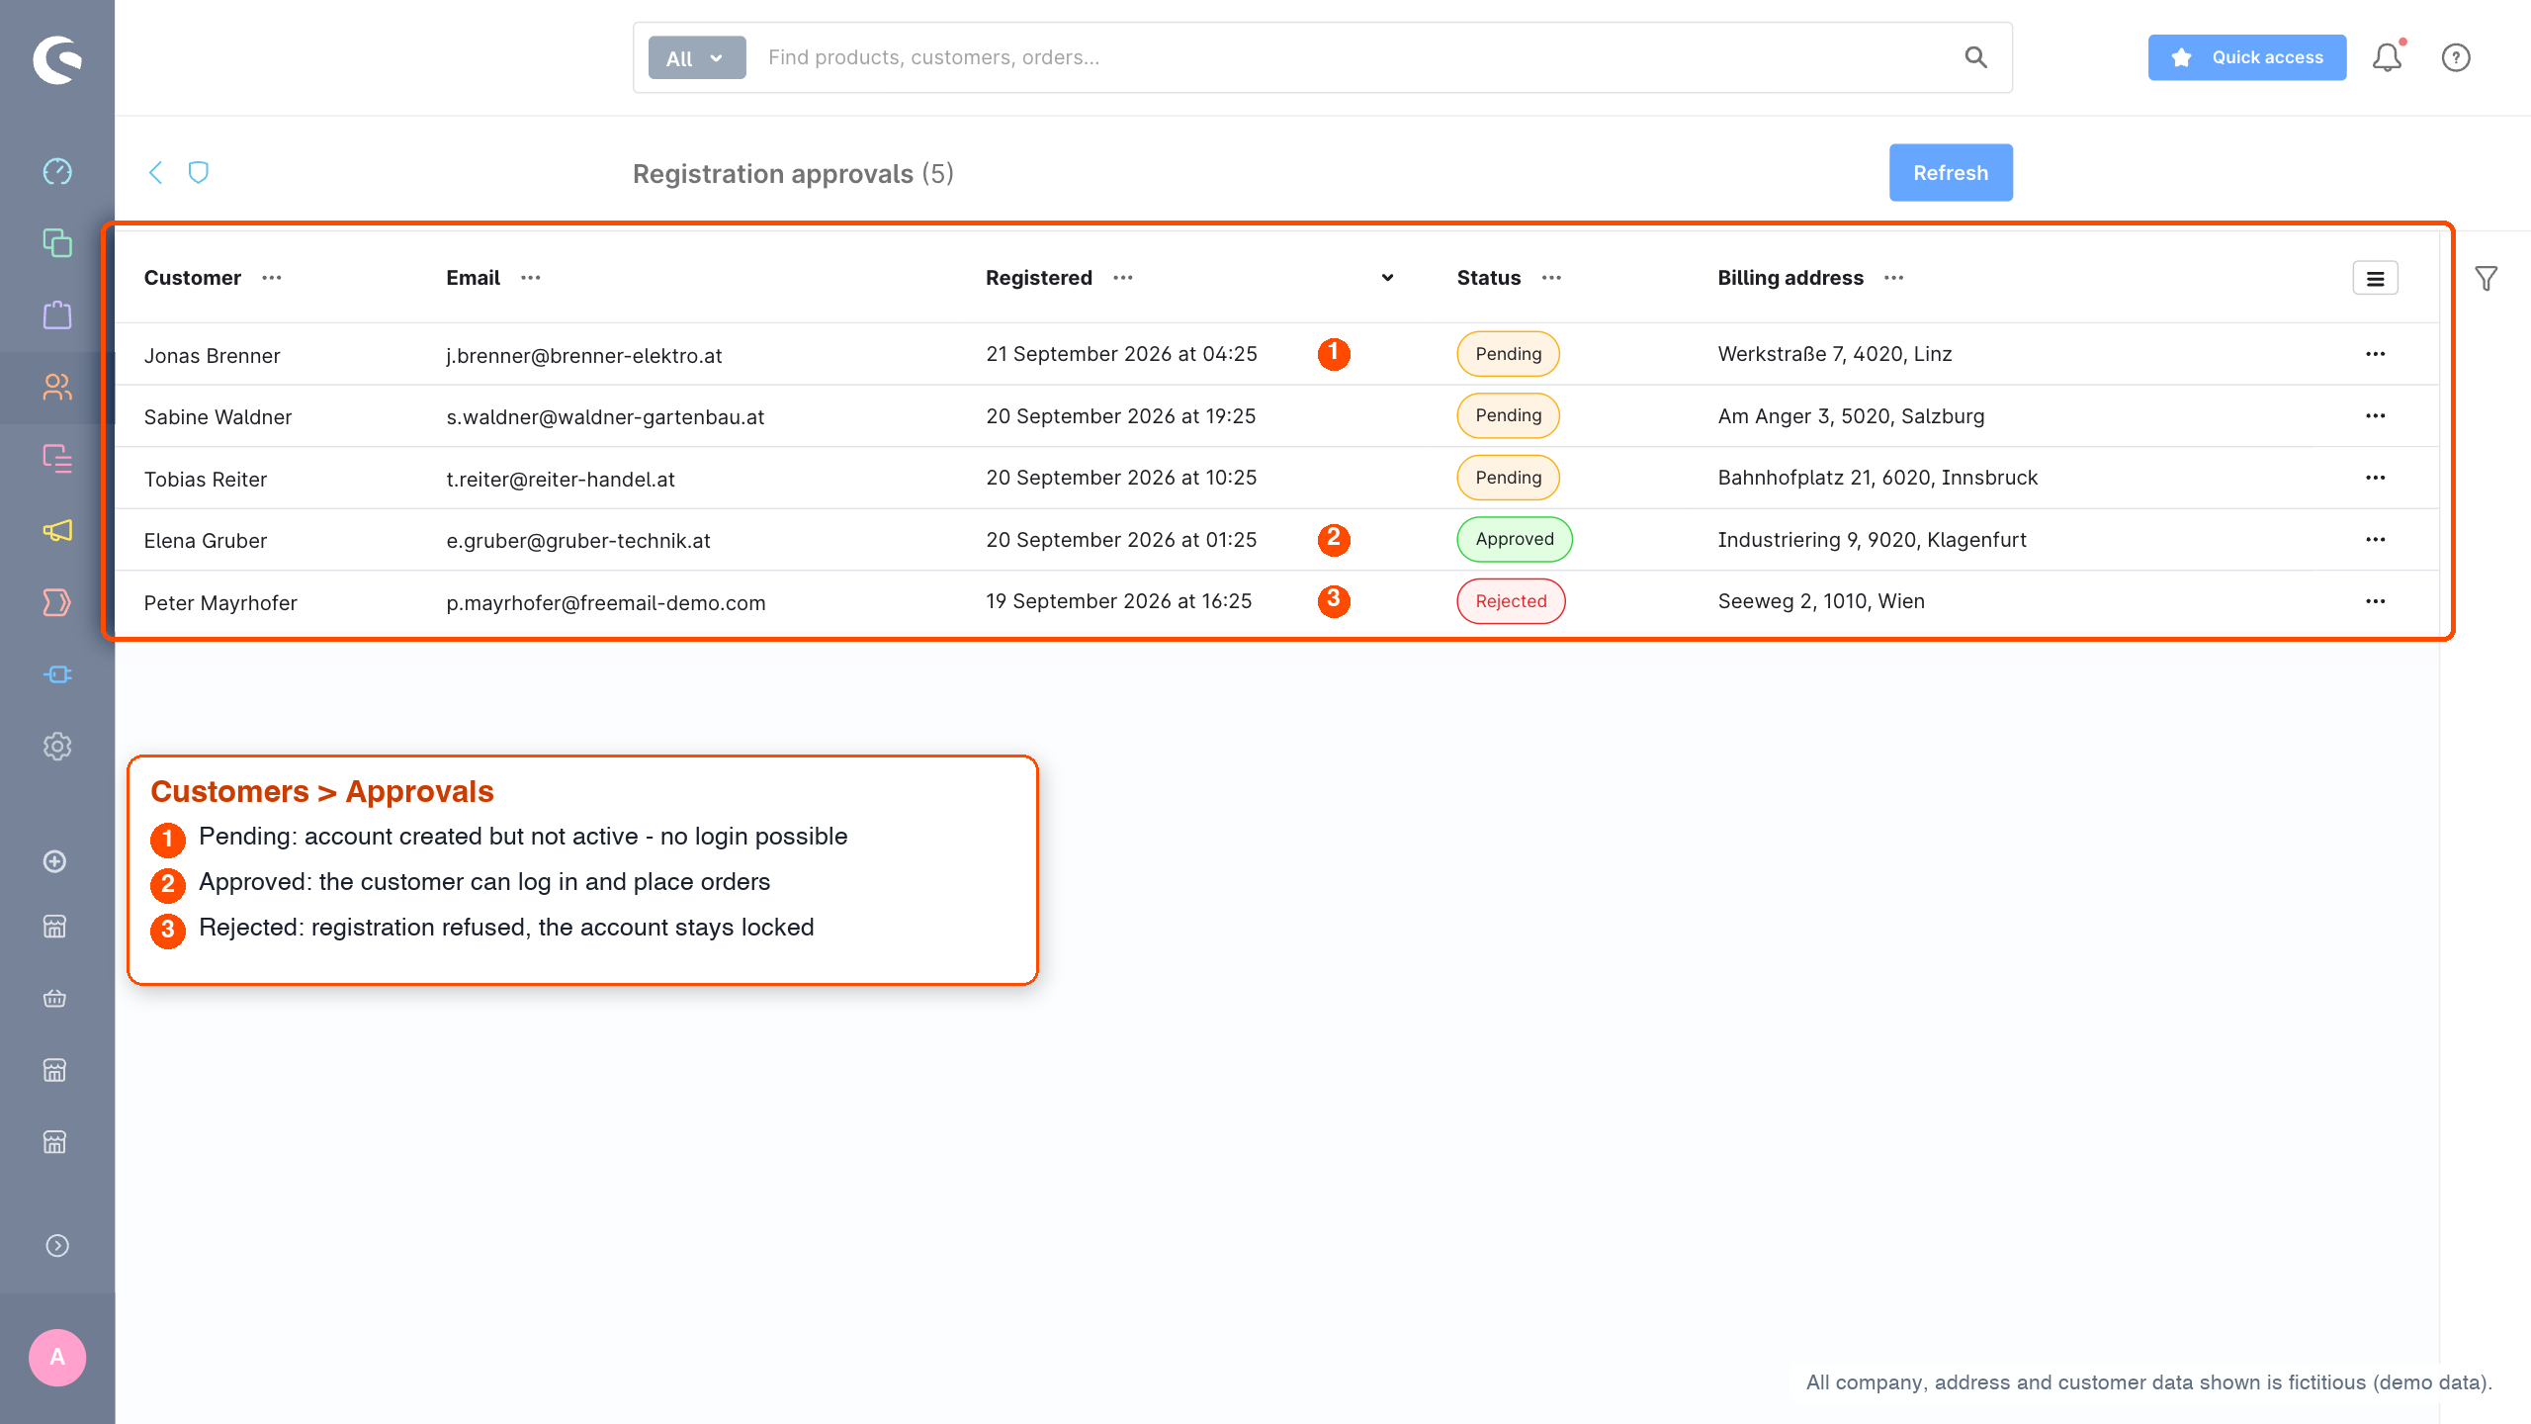2531x1424 pixels.
Task: Open the Customer column options menu
Action: pos(272,278)
